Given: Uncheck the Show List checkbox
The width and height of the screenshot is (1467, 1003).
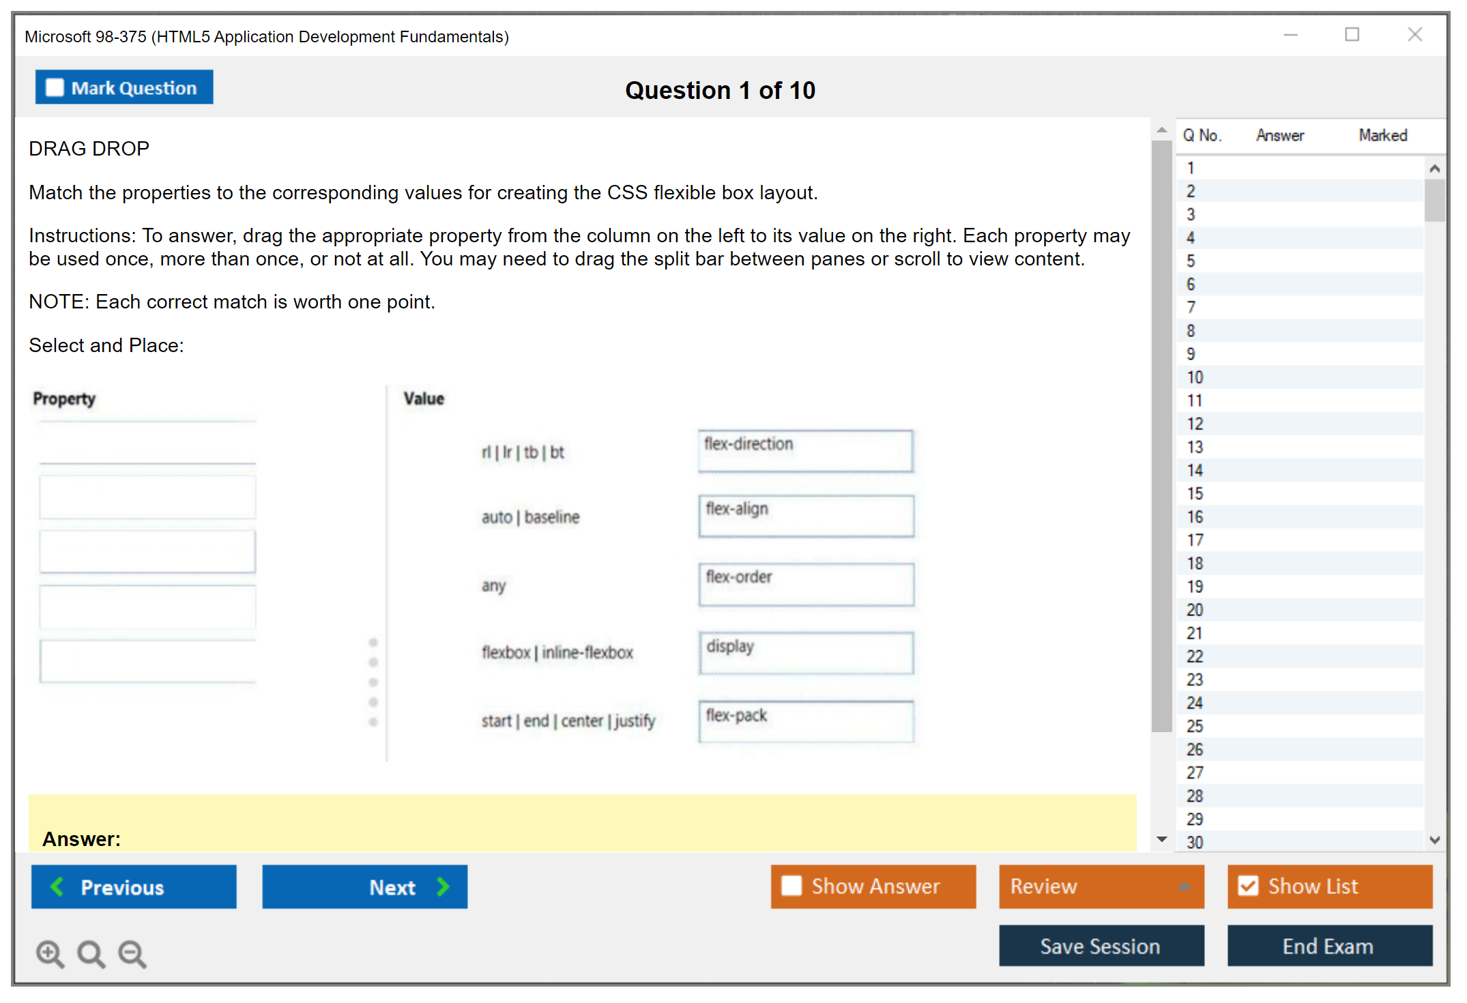Looking at the screenshot, I should point(1248,886).
